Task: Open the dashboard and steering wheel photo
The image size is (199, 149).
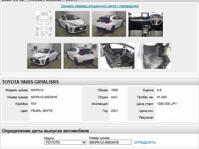Action: tap(145, 24)
